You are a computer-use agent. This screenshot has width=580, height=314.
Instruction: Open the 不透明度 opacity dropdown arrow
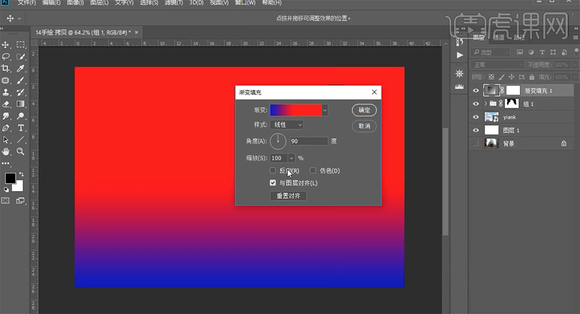pyautogui.click(x=575, y=64)
